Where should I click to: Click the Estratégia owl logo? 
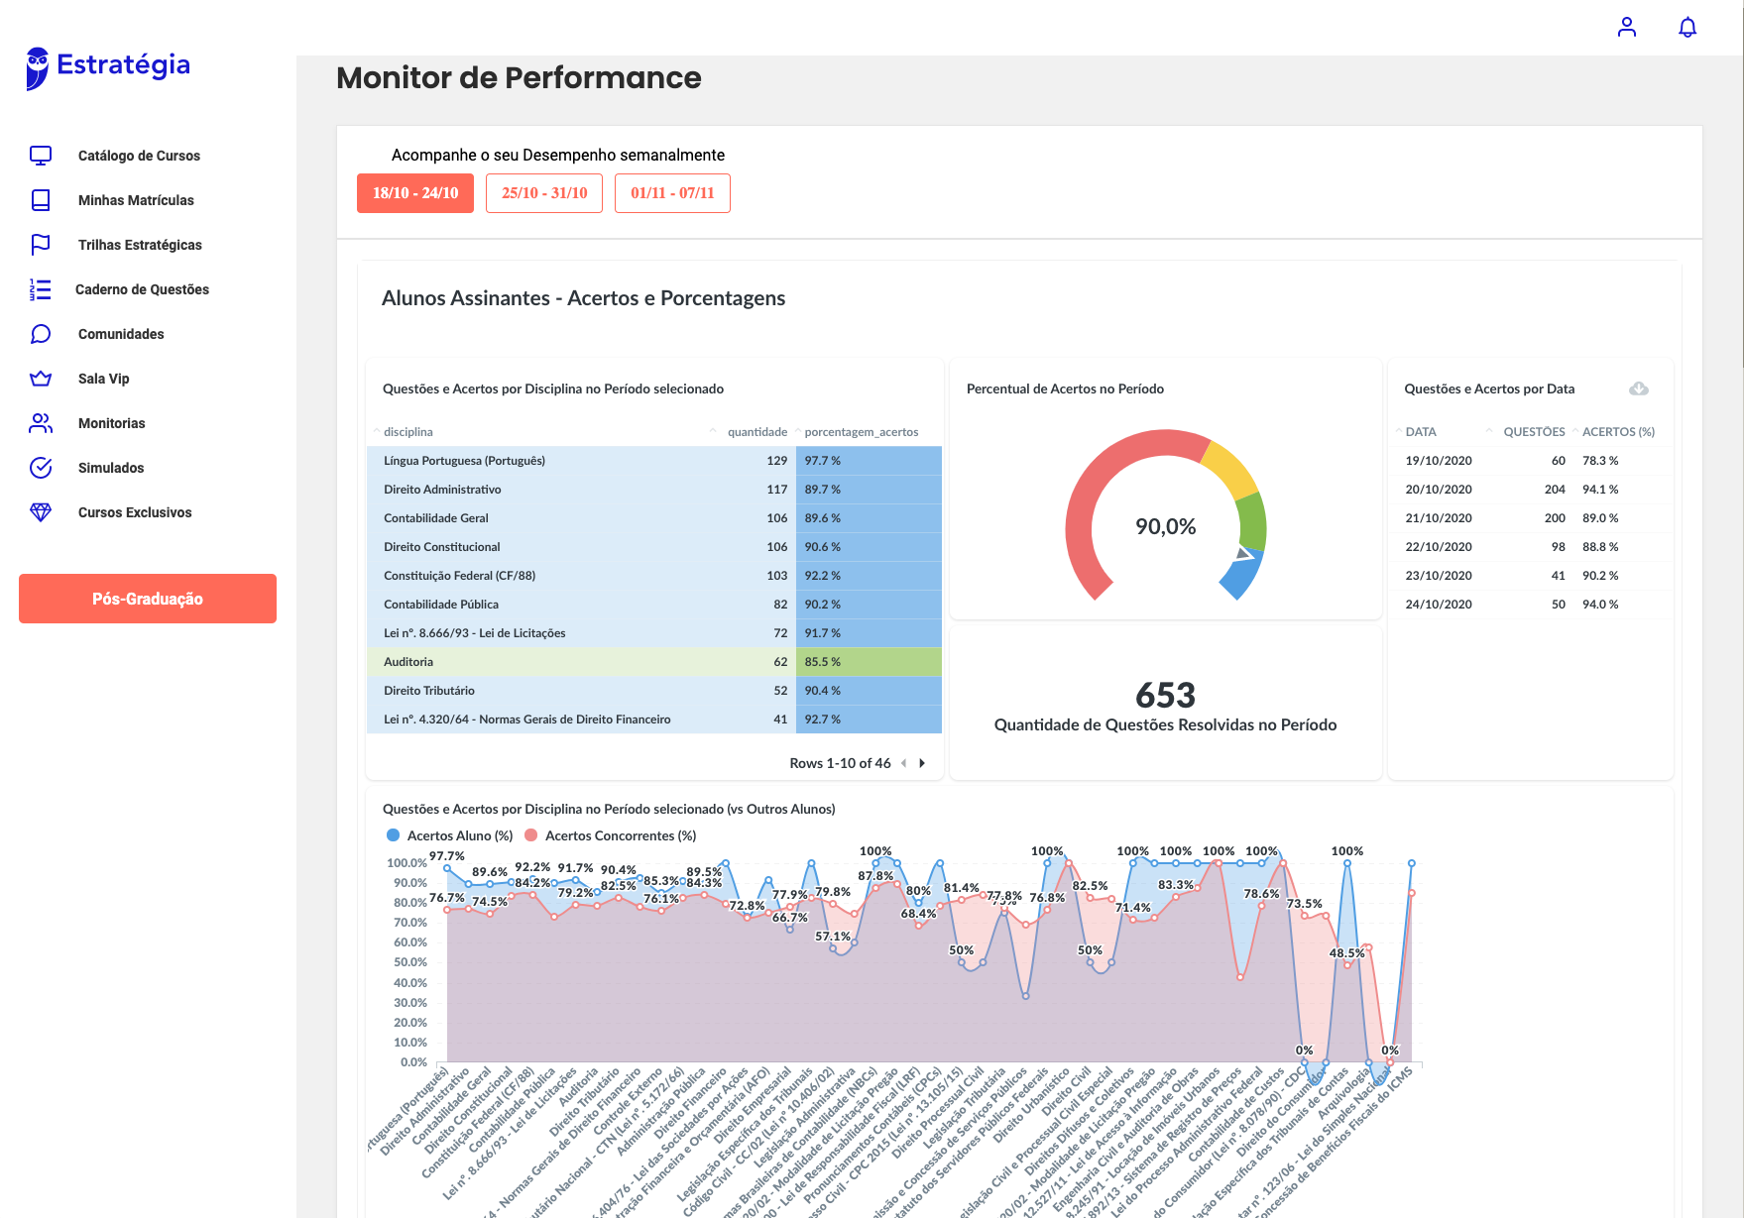(38, 67)
